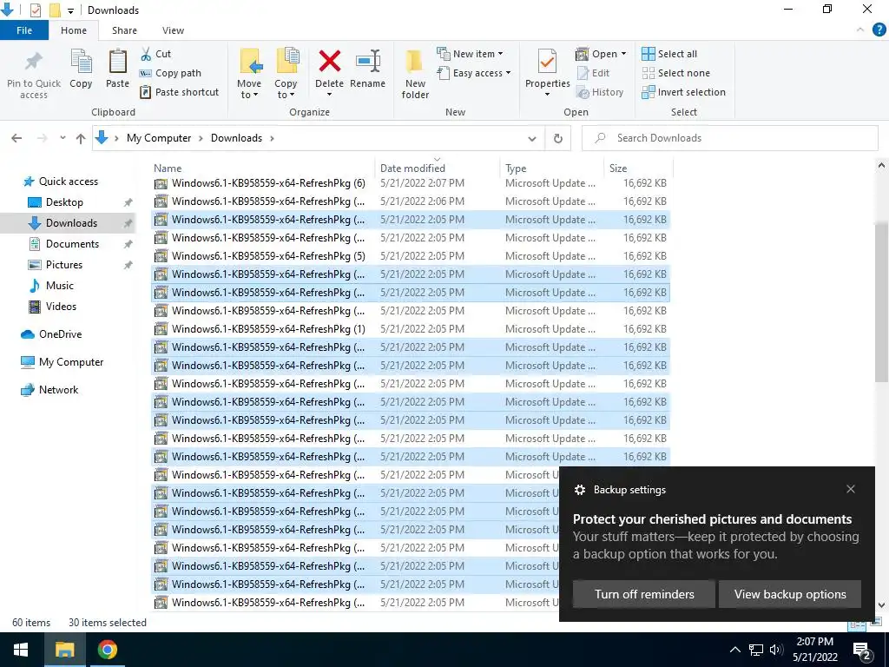
Task: Collapse ribbon with the chevron
Action: (860, 30)
